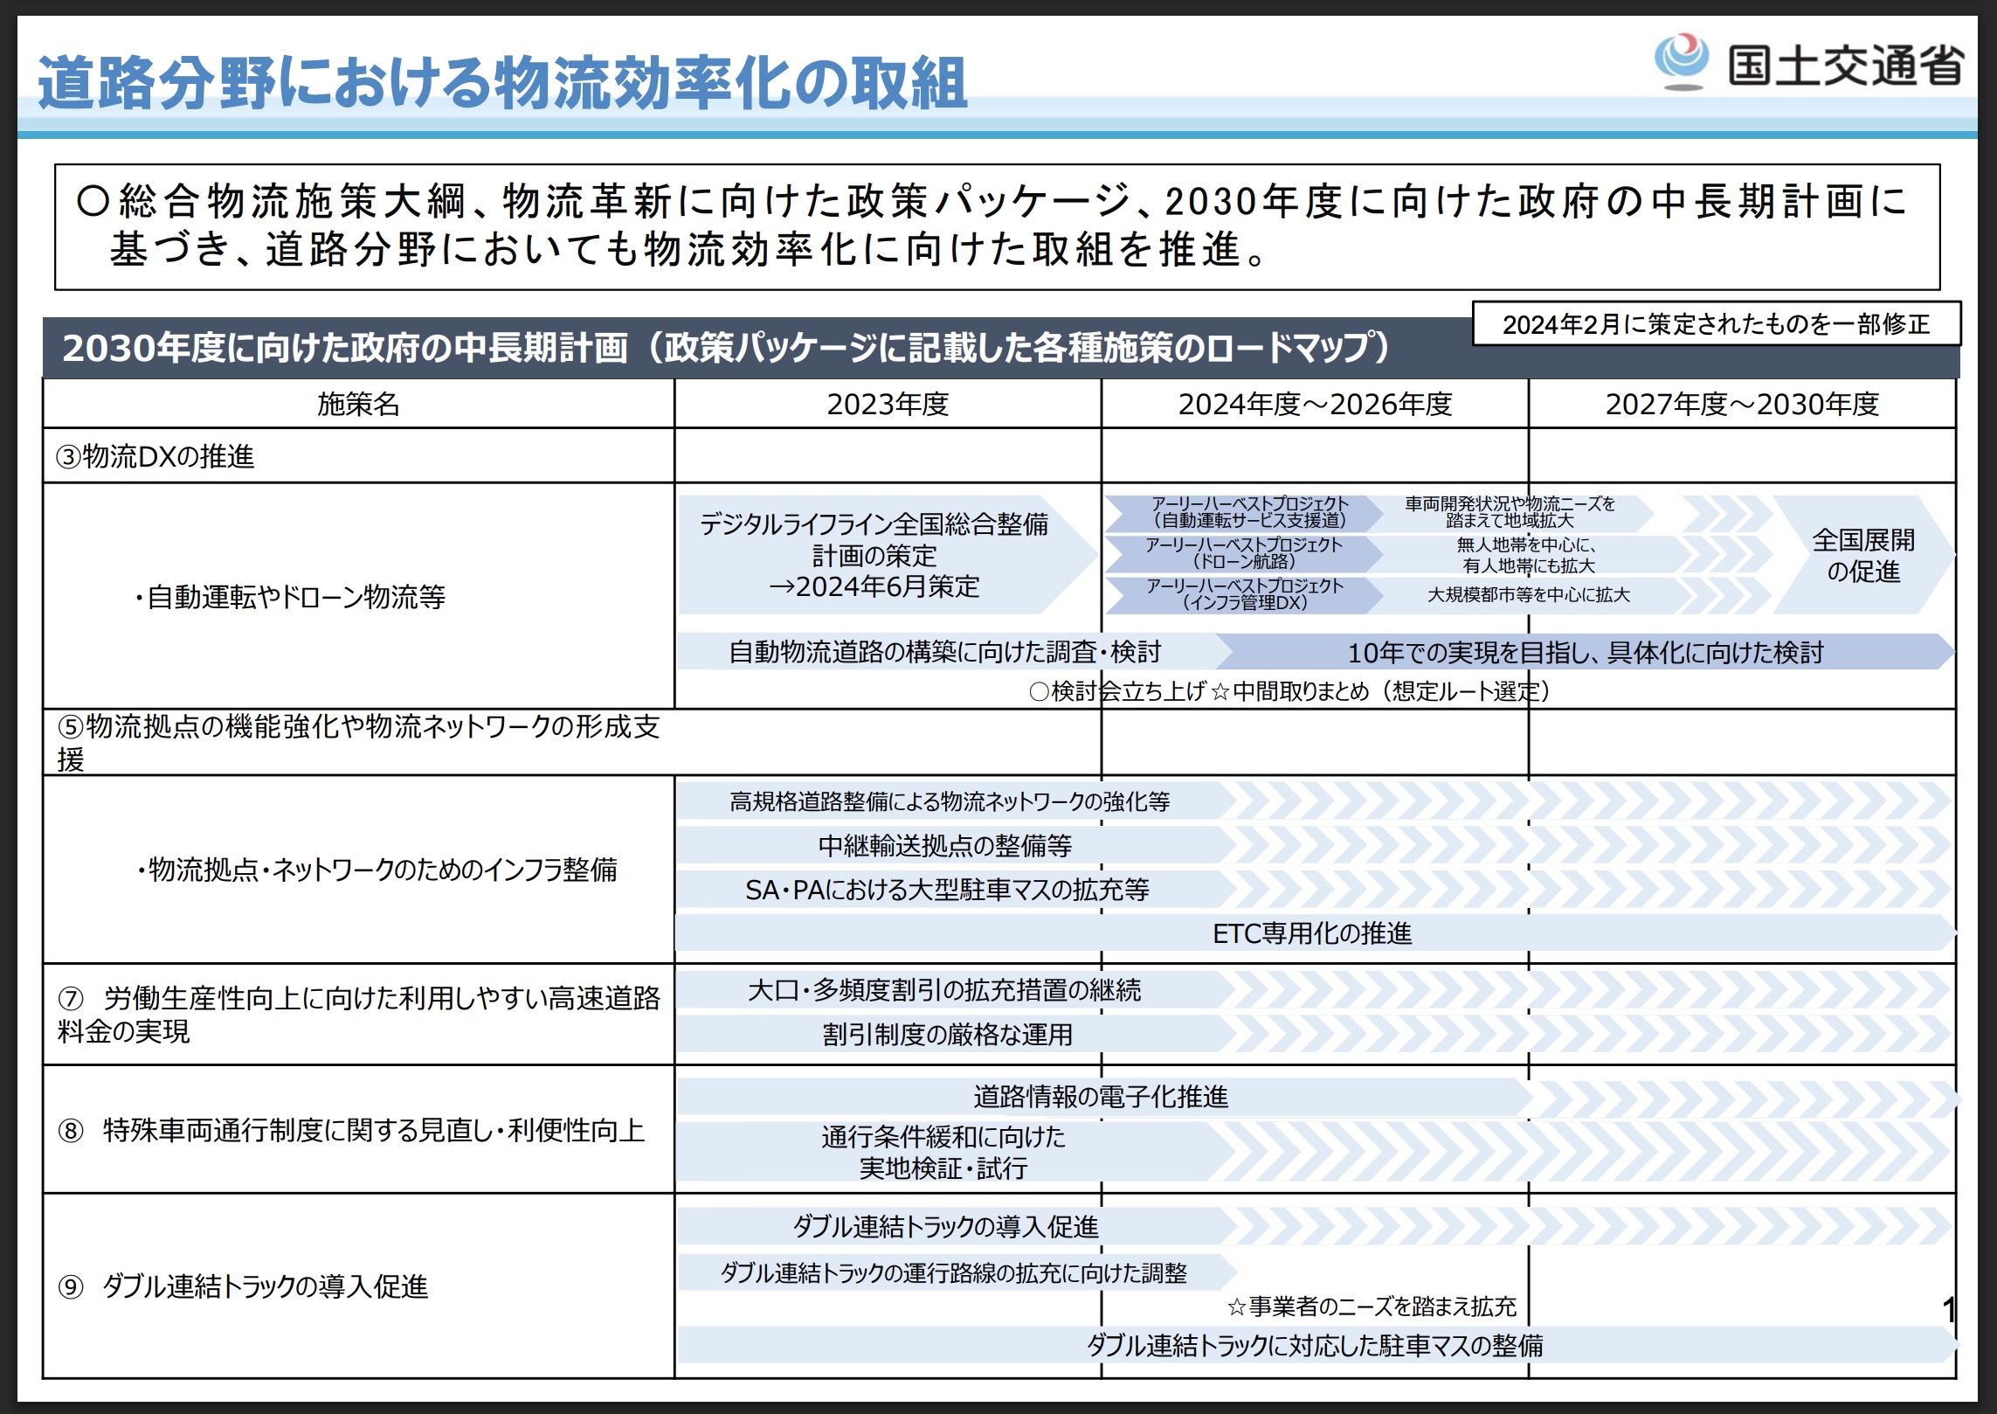
Task: Click 大規模都市等を中心に拡大 text
Action: click(1529, 595)
